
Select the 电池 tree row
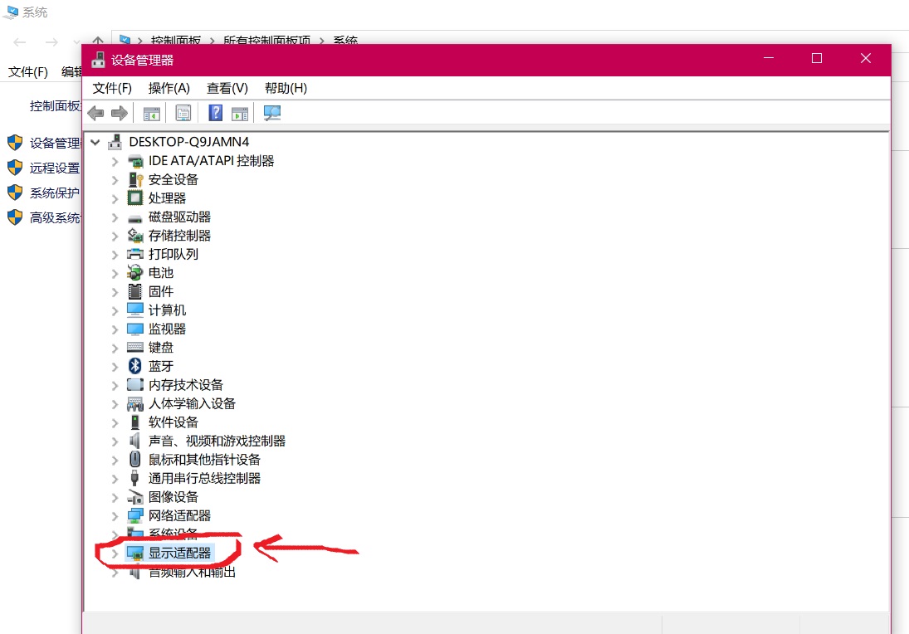(x=161, y=272)
